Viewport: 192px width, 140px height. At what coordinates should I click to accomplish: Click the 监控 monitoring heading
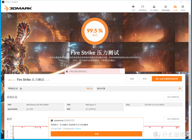point(9,119)
